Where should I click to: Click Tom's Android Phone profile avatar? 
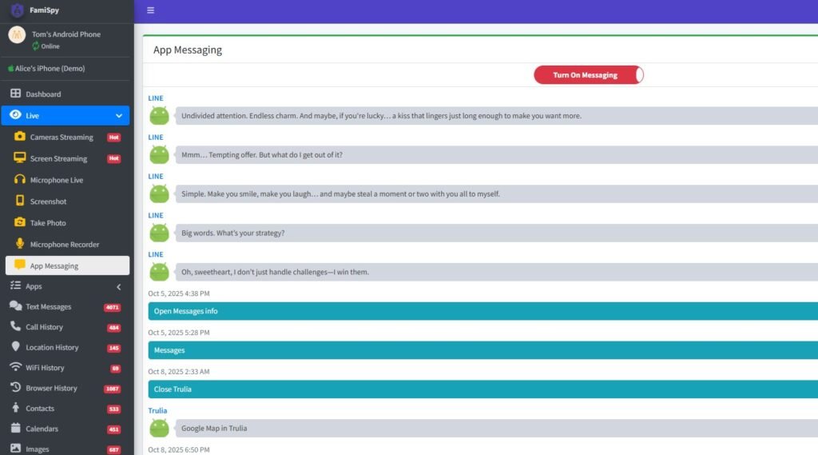tap(17, 35)
